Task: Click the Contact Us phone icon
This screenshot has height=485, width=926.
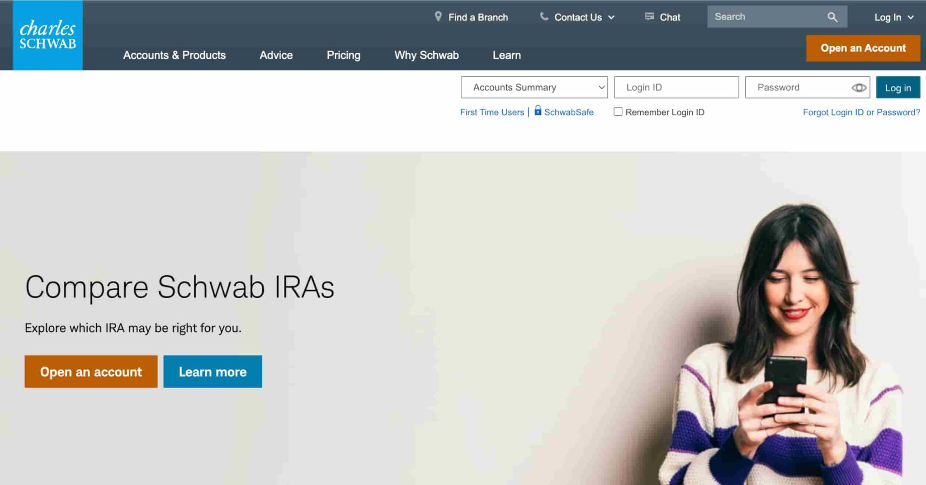Action: click(544, 17)
